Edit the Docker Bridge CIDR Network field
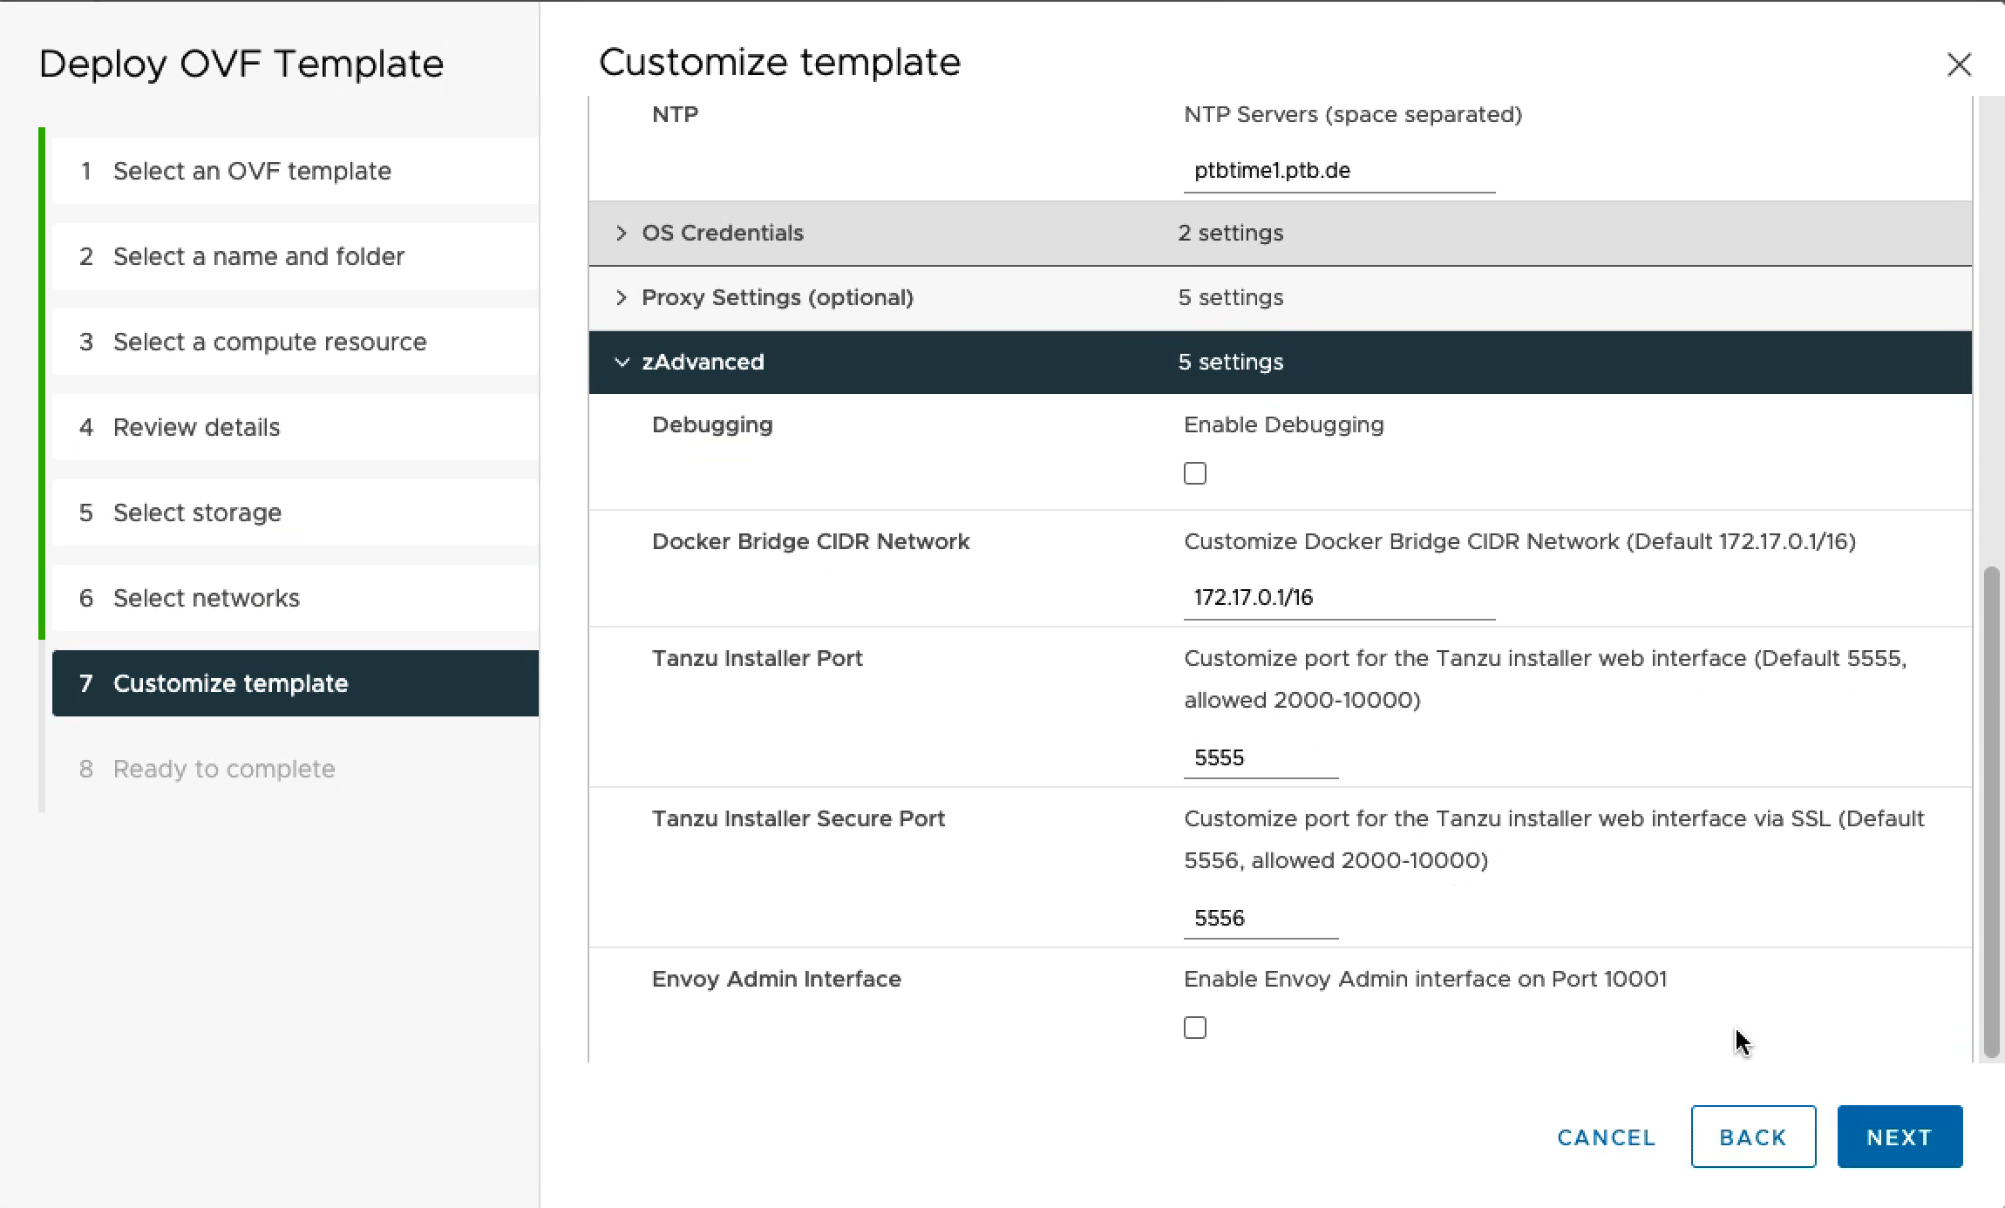Viewport: 2005px width, 1208px height. 1338,598
